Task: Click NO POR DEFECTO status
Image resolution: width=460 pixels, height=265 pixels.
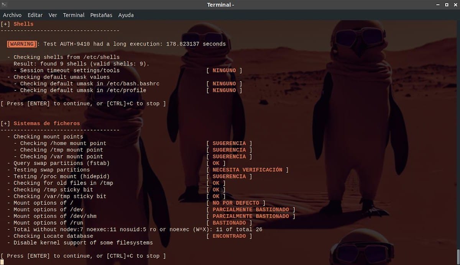Action: [x=236, y=203]
